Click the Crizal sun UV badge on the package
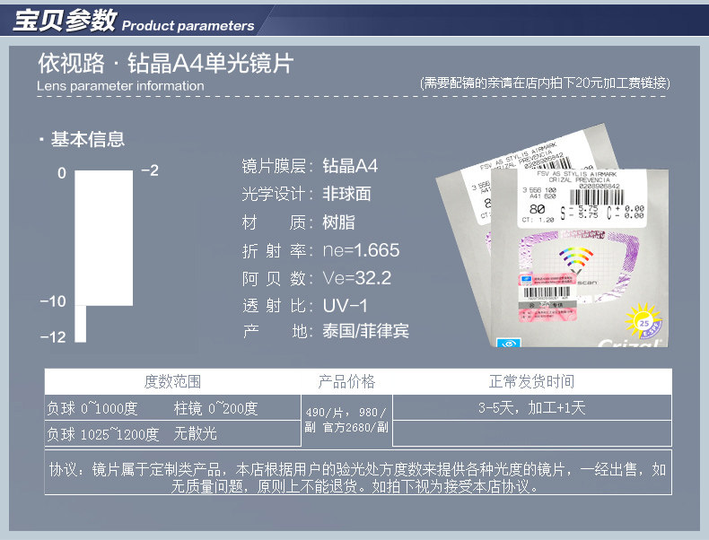 643,322
